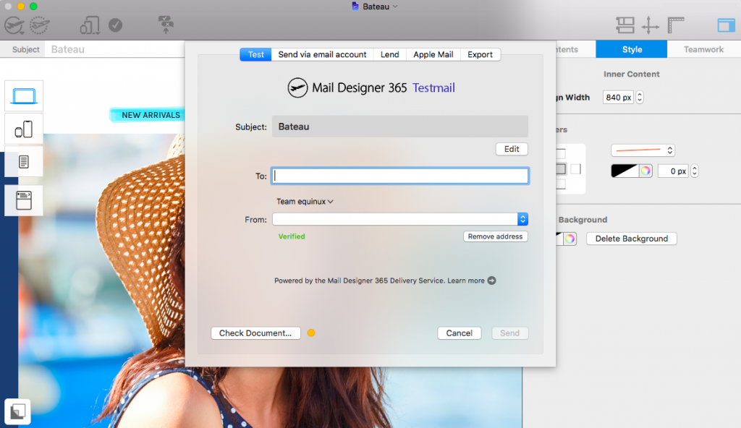Toggle the blue sidebar panel icon
The image size is (741, 428).
coord(726,25)
